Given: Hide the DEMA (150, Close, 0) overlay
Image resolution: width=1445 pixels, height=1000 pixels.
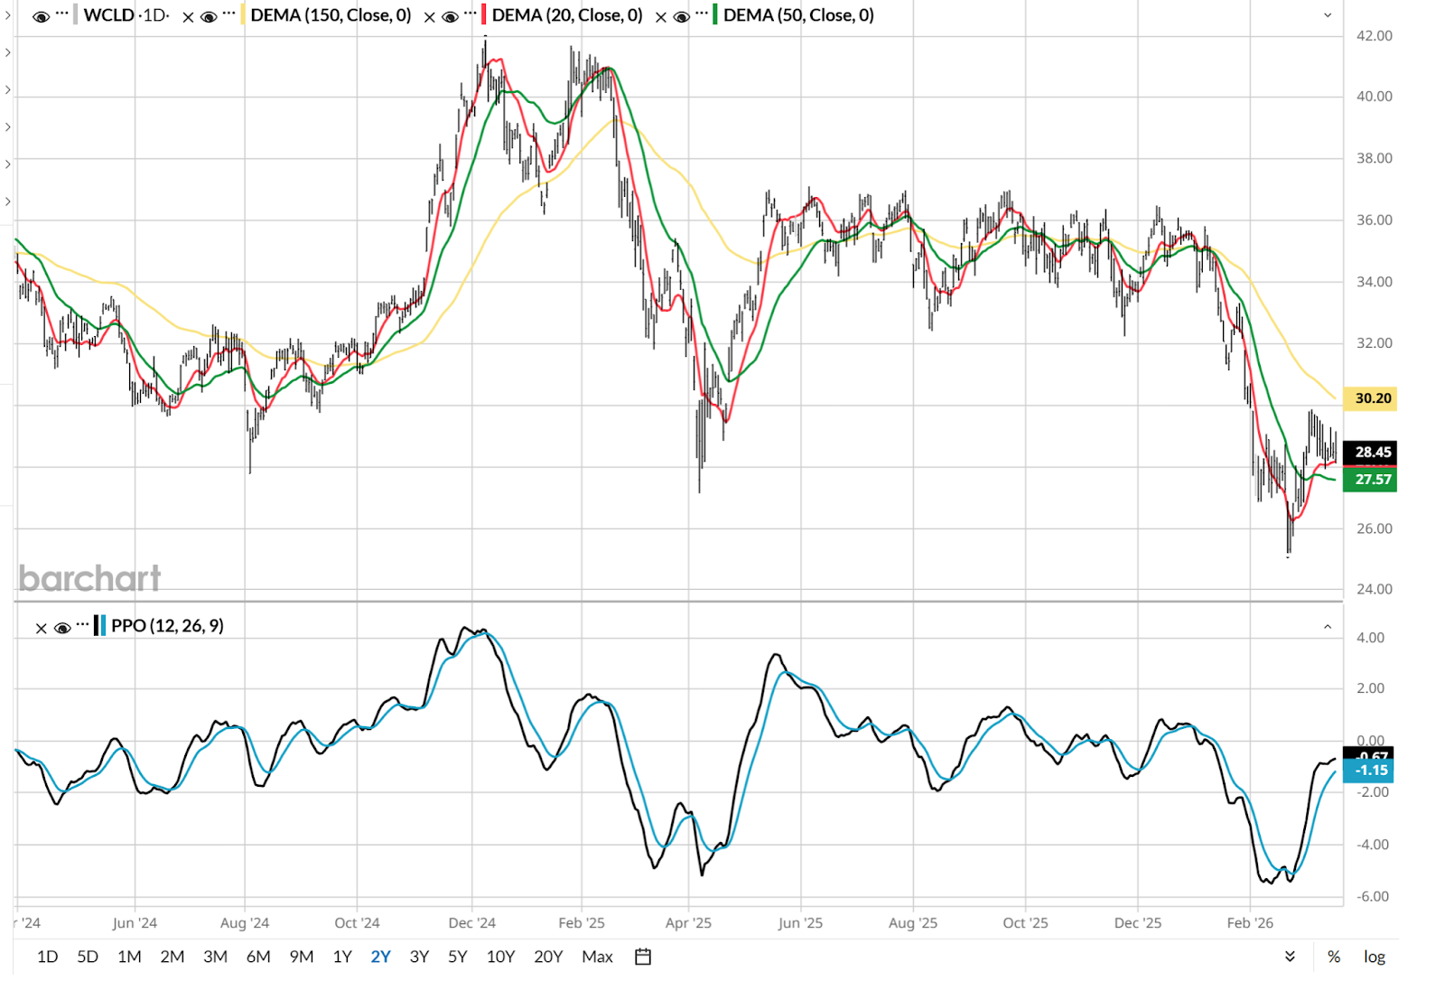Looking at the screenshot, I should [209, 16].
